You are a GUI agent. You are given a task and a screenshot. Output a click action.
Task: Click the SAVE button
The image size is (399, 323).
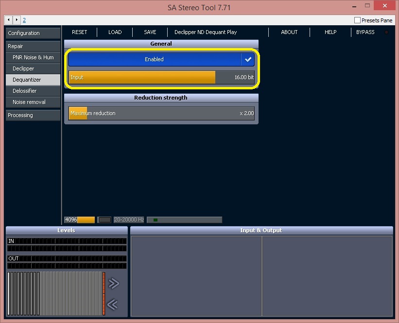pyautogui.click(x=150, y=32)
